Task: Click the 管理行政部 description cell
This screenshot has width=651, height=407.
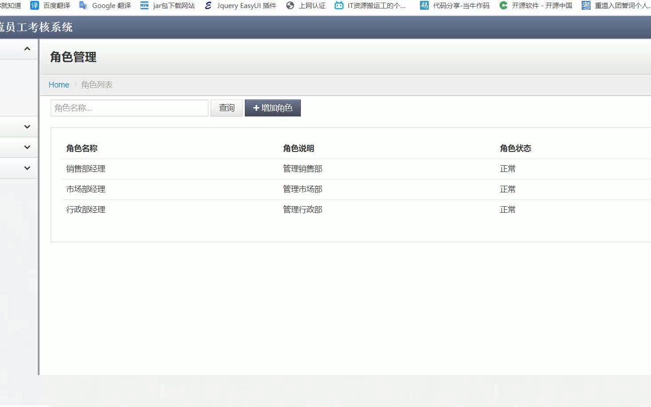Action: 303,210
